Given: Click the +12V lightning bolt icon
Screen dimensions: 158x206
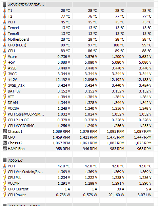Looking at the screenshot, I should 5,80.
